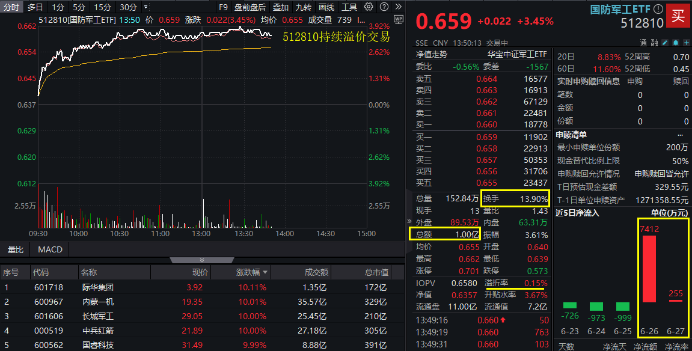This screenshot has height=351, width=692.
Task: Click the teal plus icon in the quote header
Action: point(686,42)
